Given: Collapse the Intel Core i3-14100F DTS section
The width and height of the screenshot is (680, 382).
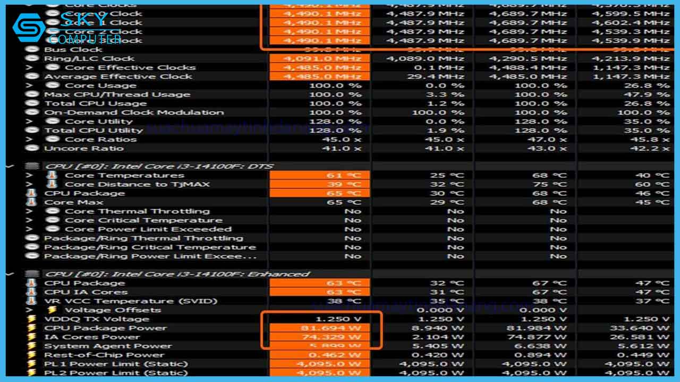Looking at the screenshot, I should 11,166.
